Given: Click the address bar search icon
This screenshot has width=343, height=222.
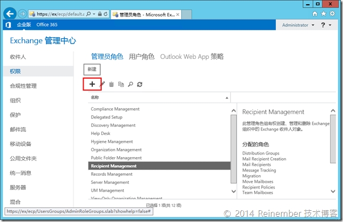Looking at the screenshot, I should click(88, 14).
